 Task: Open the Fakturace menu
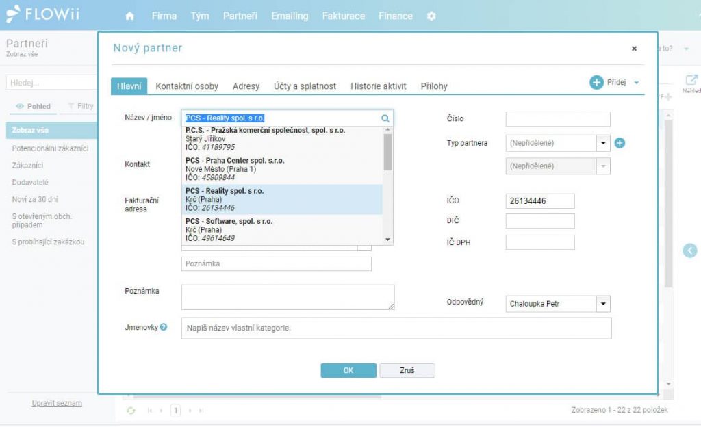click(x=344, y=16)
